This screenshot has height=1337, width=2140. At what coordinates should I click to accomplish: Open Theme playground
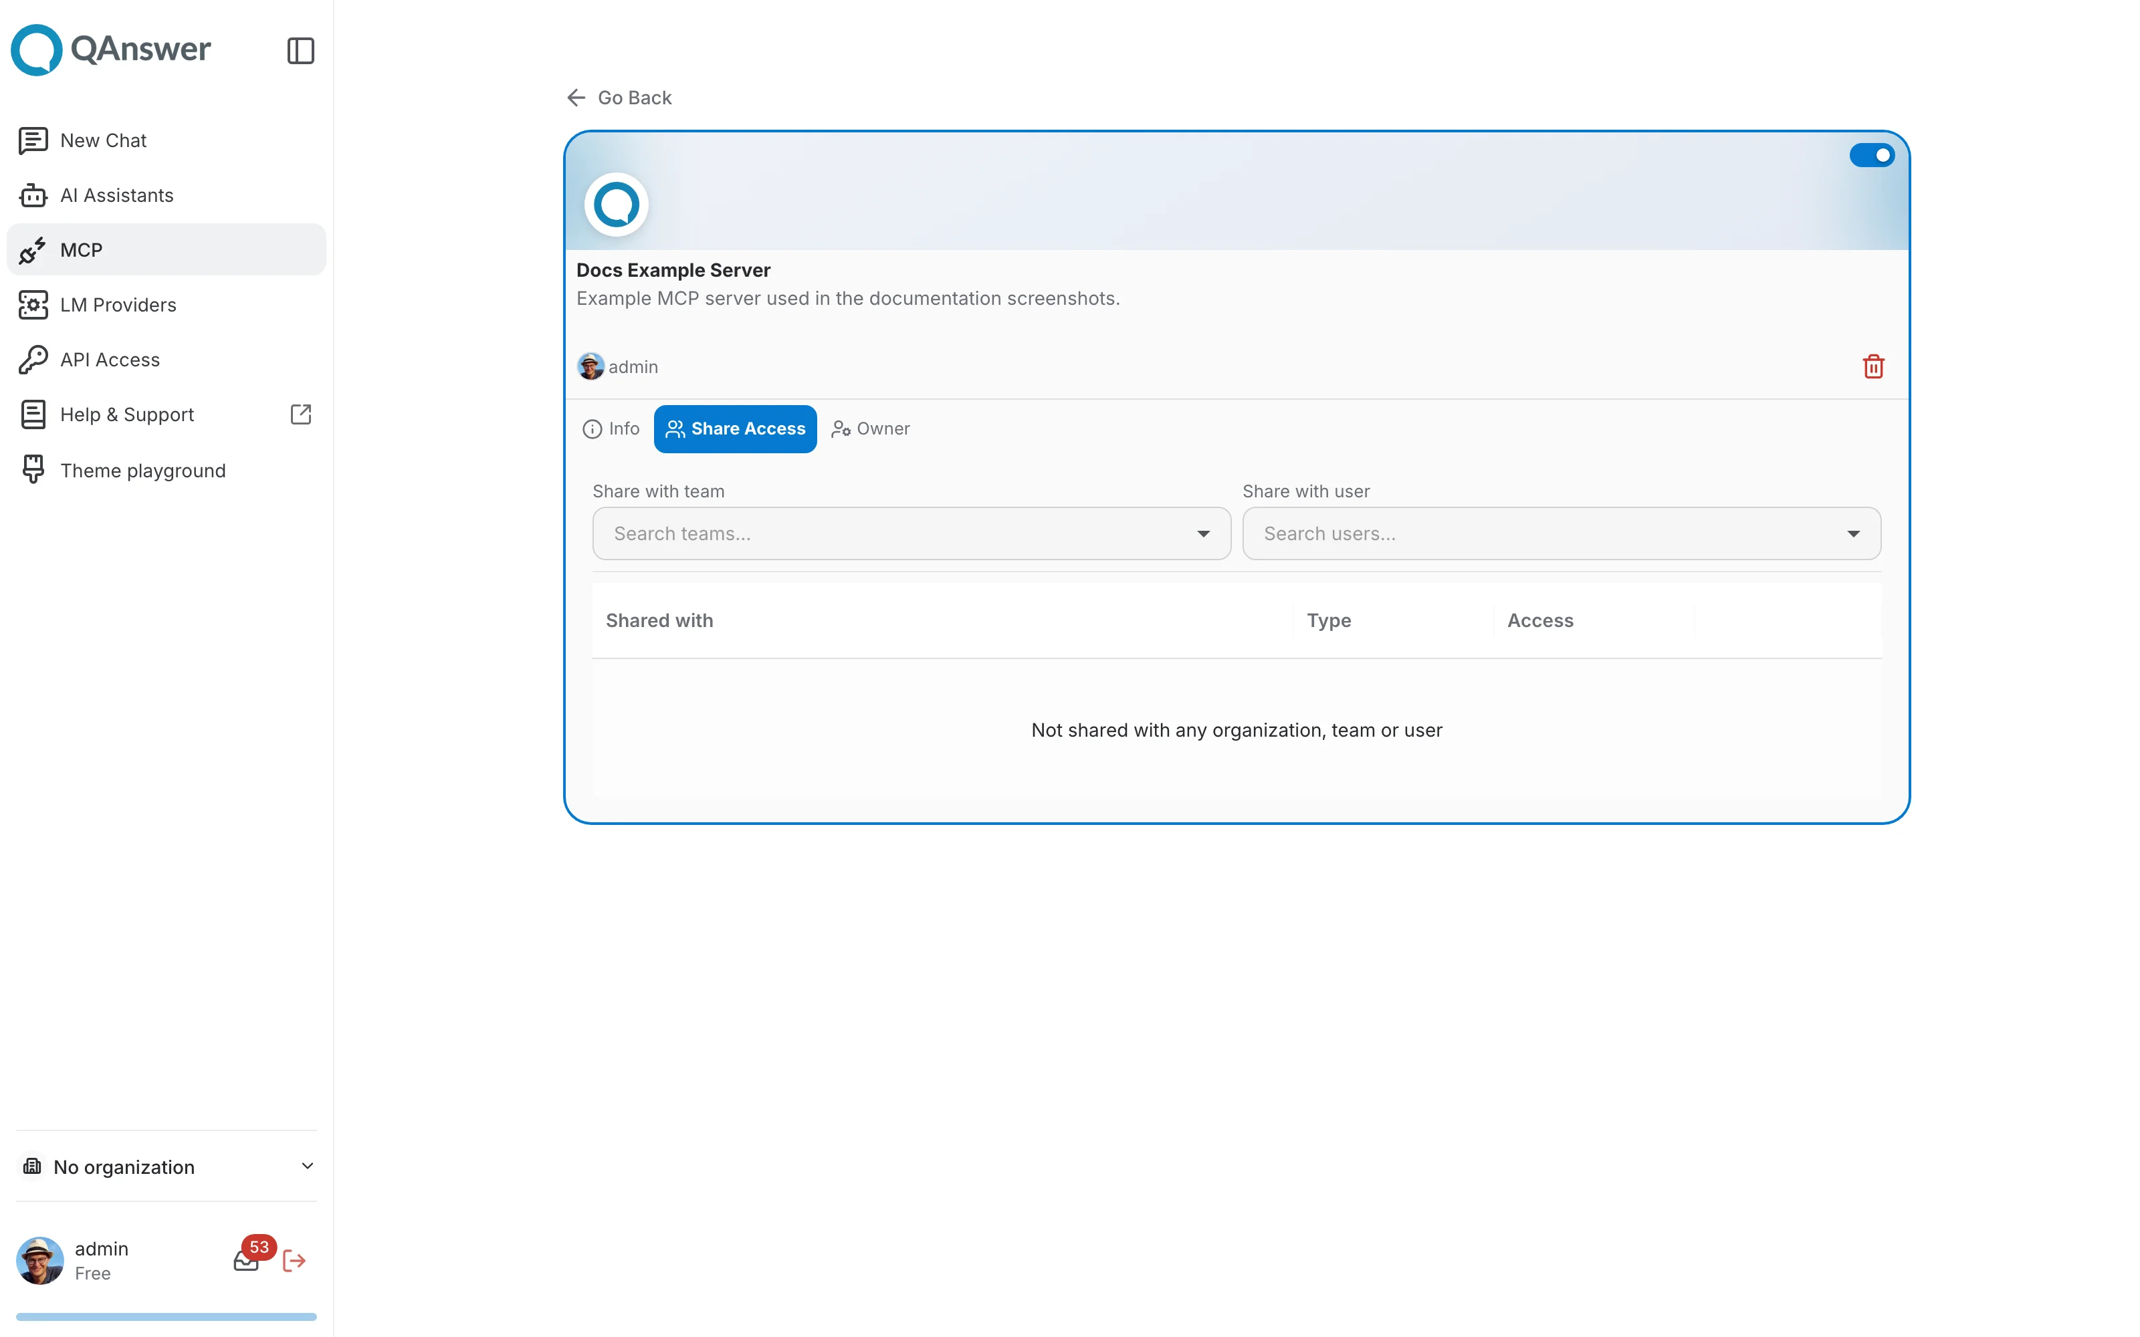point(167,469)
